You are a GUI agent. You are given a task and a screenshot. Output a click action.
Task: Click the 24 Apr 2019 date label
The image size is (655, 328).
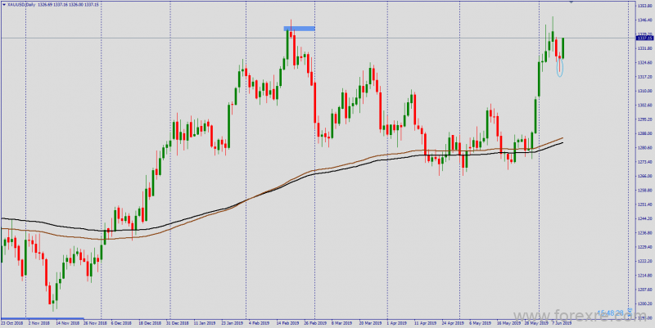[x=453, y=323]
